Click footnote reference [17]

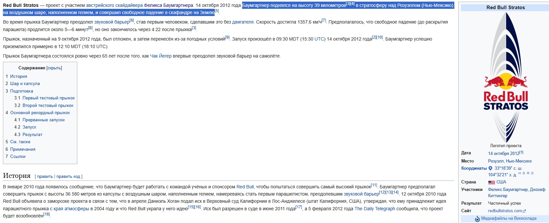click(299, 207)
